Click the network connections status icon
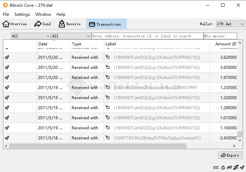This screenshot has width=246, height=172. point(236,167)
